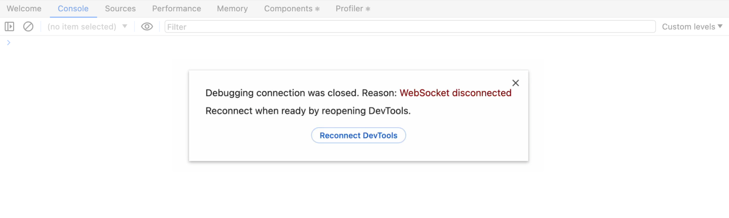
Task: Click the 'WebSocket disconnected' red text
Action: tap(456, 93)
